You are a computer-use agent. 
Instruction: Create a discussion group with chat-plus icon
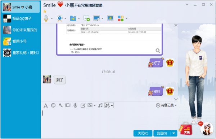click(86, 18)
